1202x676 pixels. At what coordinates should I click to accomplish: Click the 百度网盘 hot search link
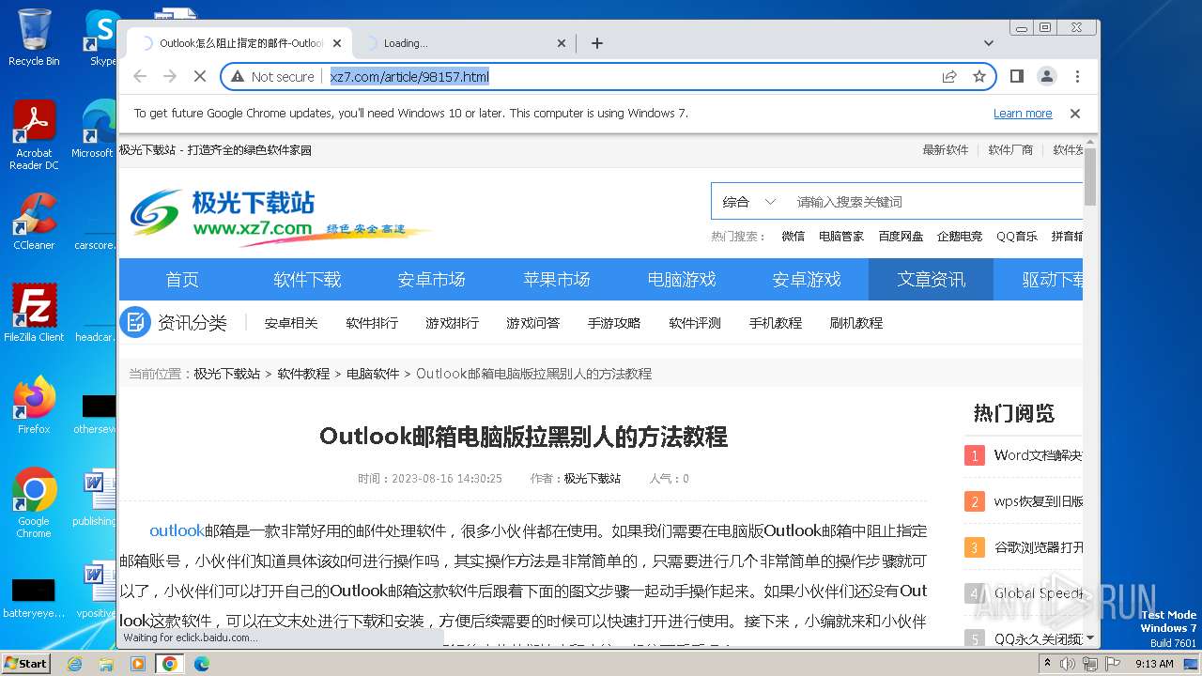point(901,237)
